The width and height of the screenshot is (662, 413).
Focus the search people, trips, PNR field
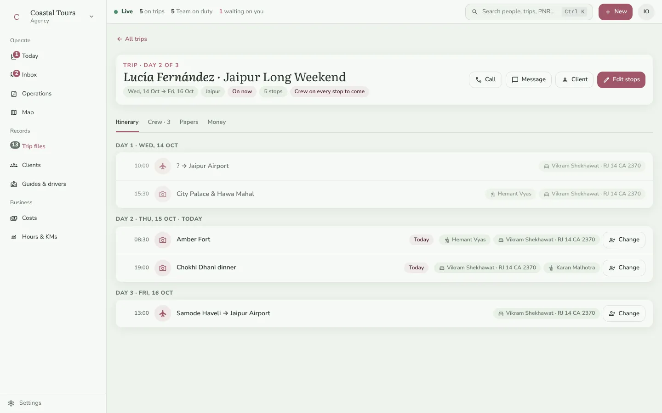pyautogui.click(x=529, y=12)
